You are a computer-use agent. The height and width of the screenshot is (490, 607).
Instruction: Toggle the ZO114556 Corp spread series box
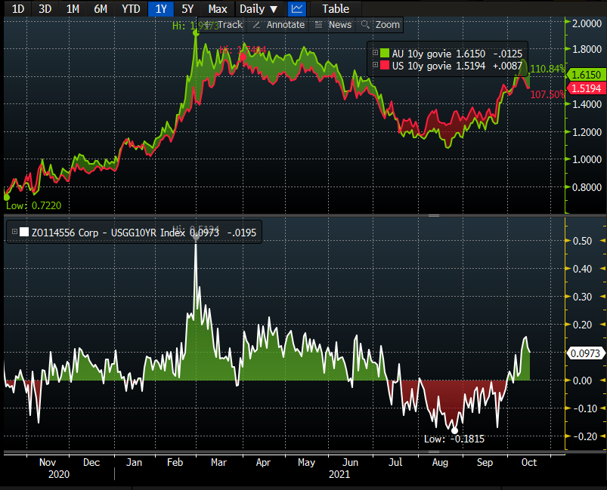24,233
